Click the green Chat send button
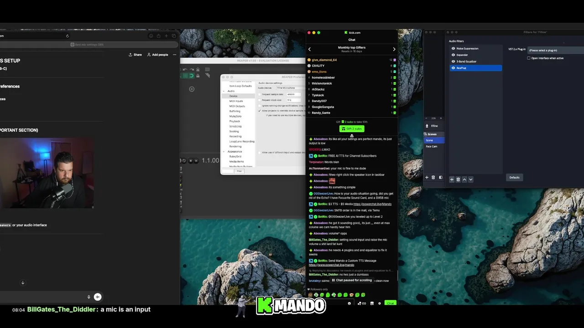 click(x=391, y=303)
